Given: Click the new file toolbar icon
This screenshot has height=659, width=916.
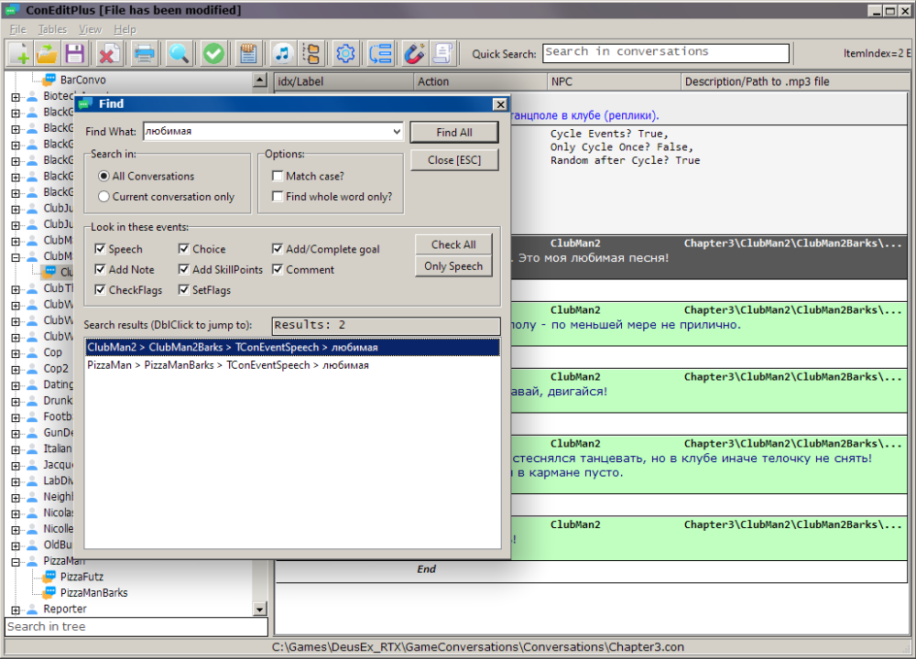Looking at the screenshot, I should tap(17, 54).
